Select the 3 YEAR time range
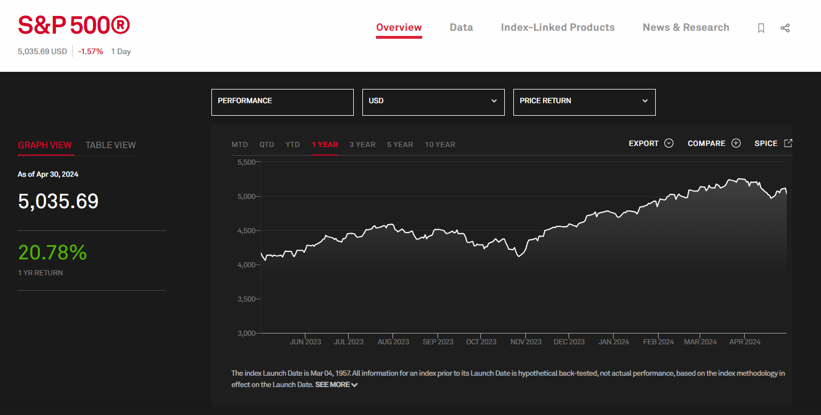821x415 pixels. 362,145
